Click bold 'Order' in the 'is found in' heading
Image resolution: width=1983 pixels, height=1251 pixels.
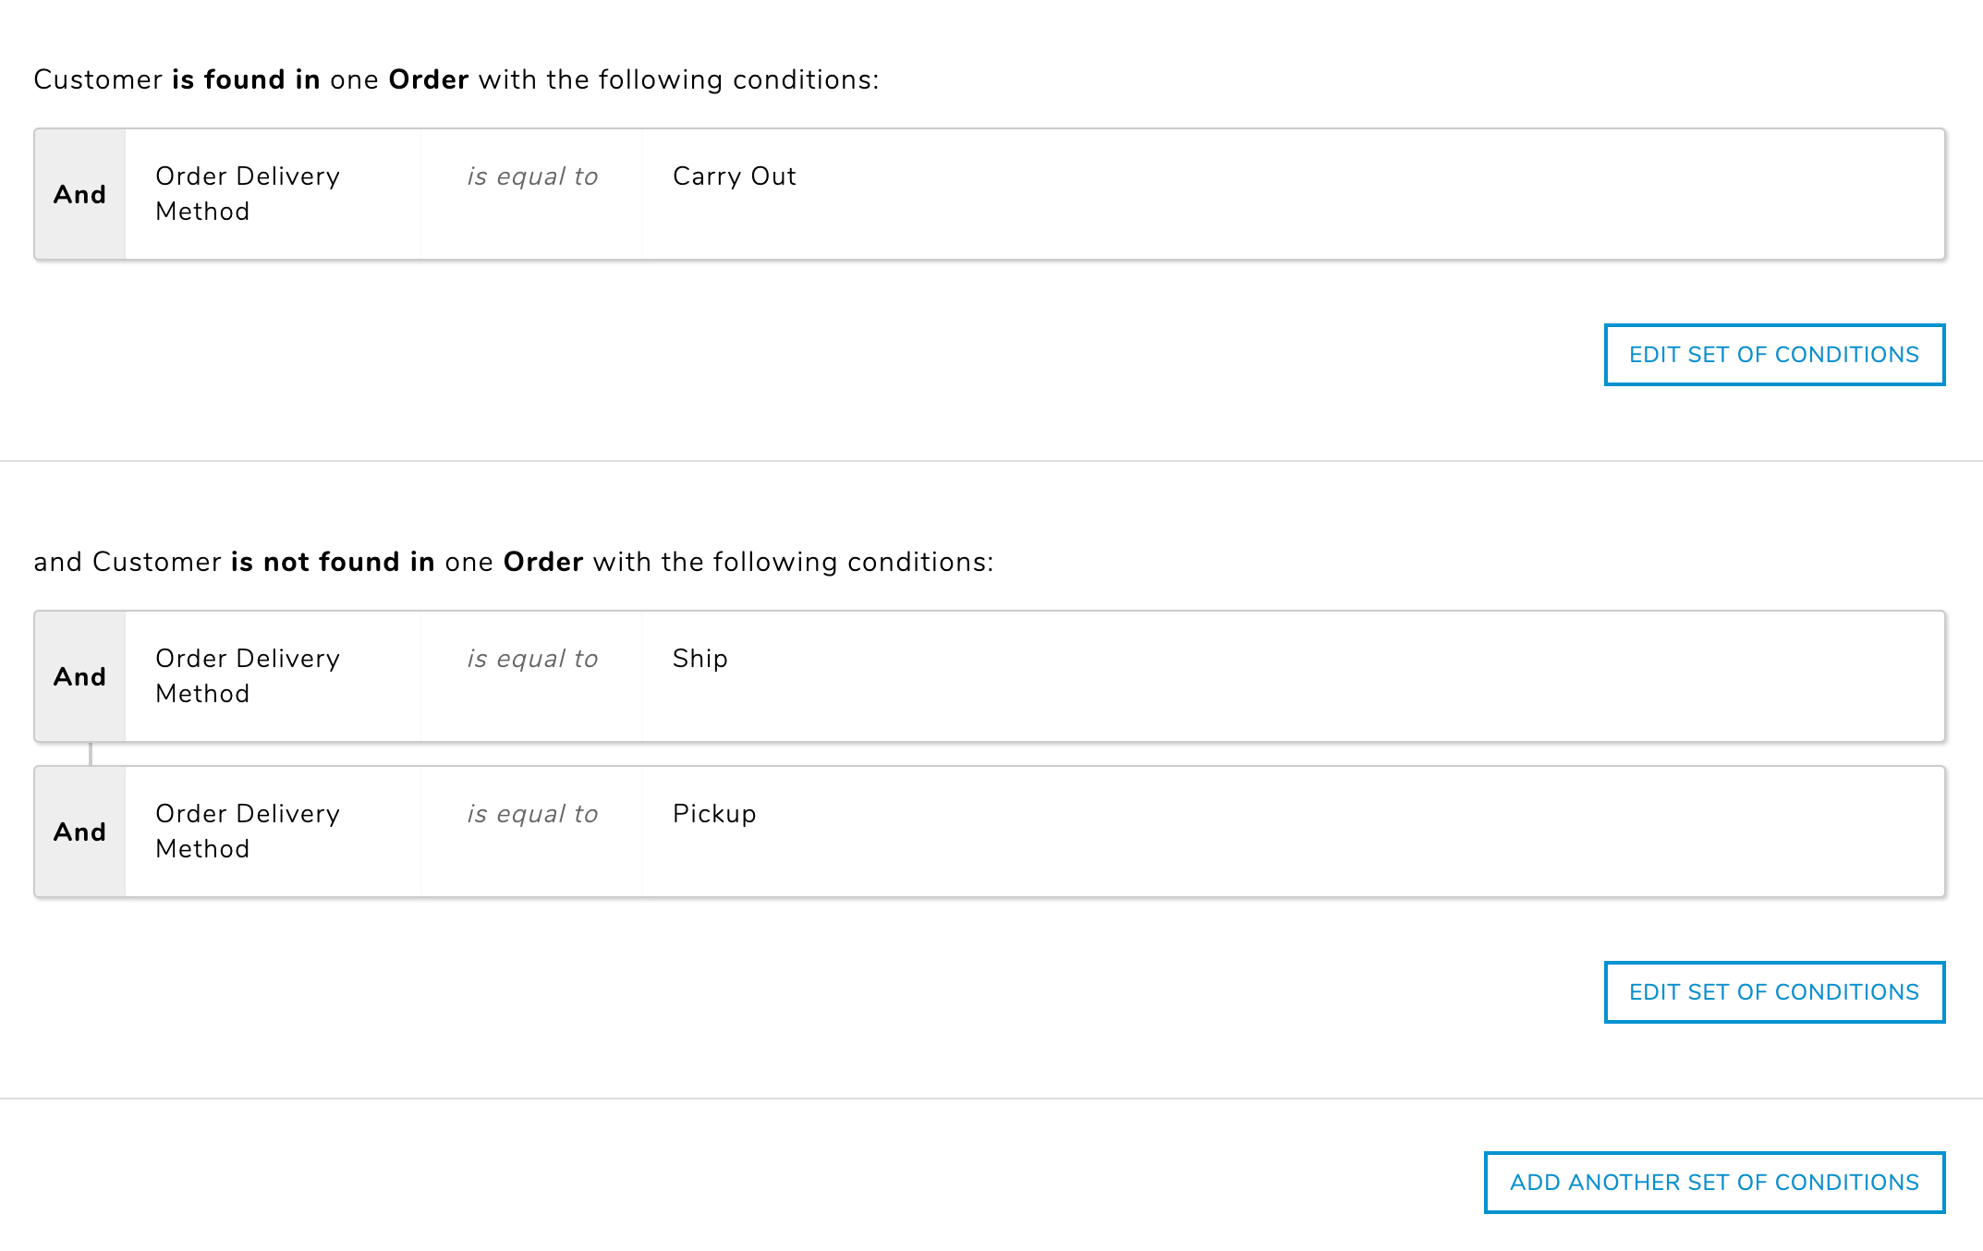click(x=428, y=80)
